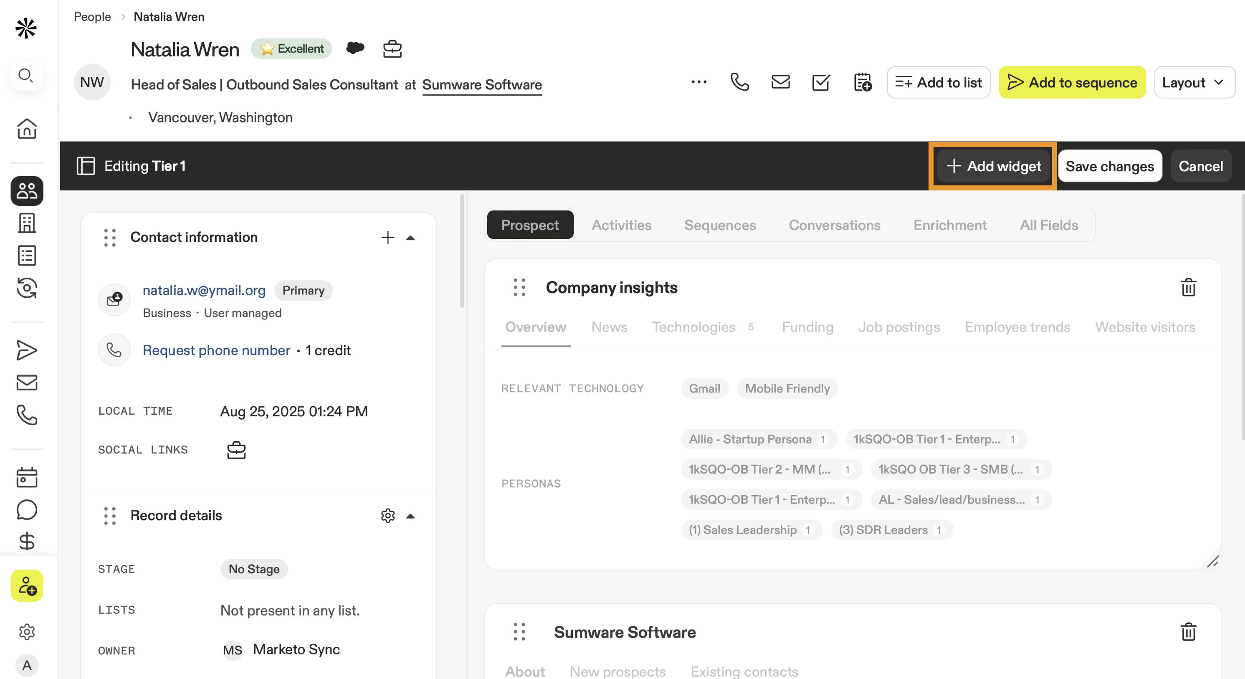Click the schedule meeting calendar-plus icon
This screenshot has width=1245, height=679.
(862, 82)
